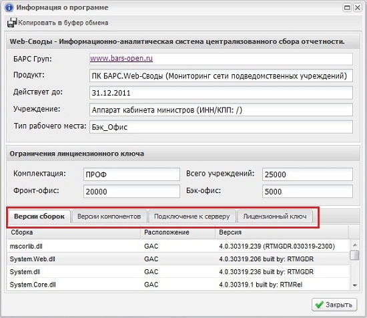Sort by the 'Расположение' column header

pos(178,232)
